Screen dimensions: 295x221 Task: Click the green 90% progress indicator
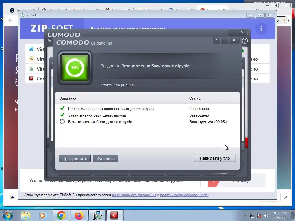(75, 68)
